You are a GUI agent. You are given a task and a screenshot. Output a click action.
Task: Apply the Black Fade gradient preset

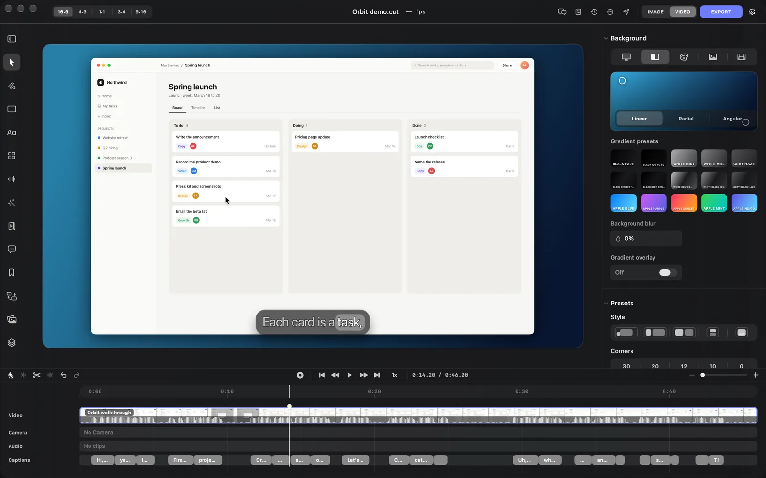point(623,158)
